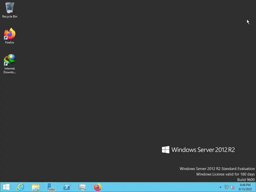Viewport: 256px width, 192px height.
Task: Open File Explorer from the taskbar
Action: tap(35, 187)
